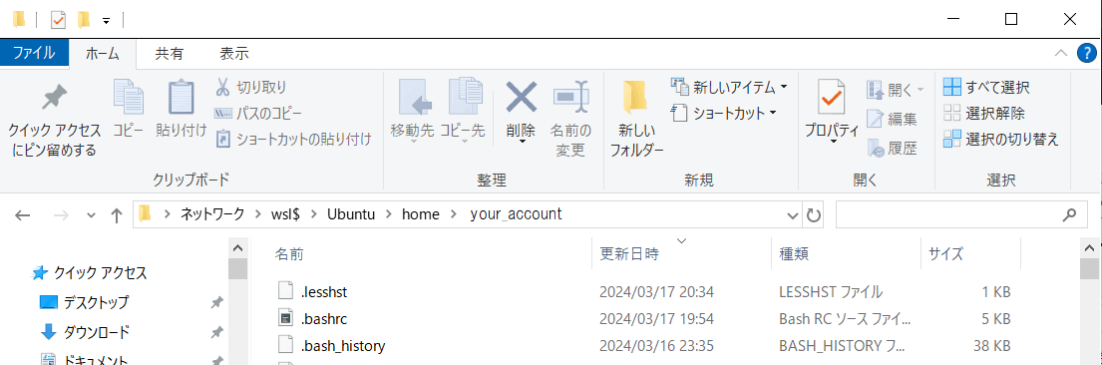Switch to the View (表示) tab
This screenshot has width=1102, height=365.
[234, 53]
